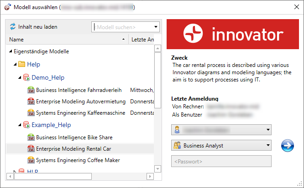Viewport: 304px width, 188px height.
Task: Click the Demo_Help repository icon
Action: pyautogui.click(x=26, y=78)
